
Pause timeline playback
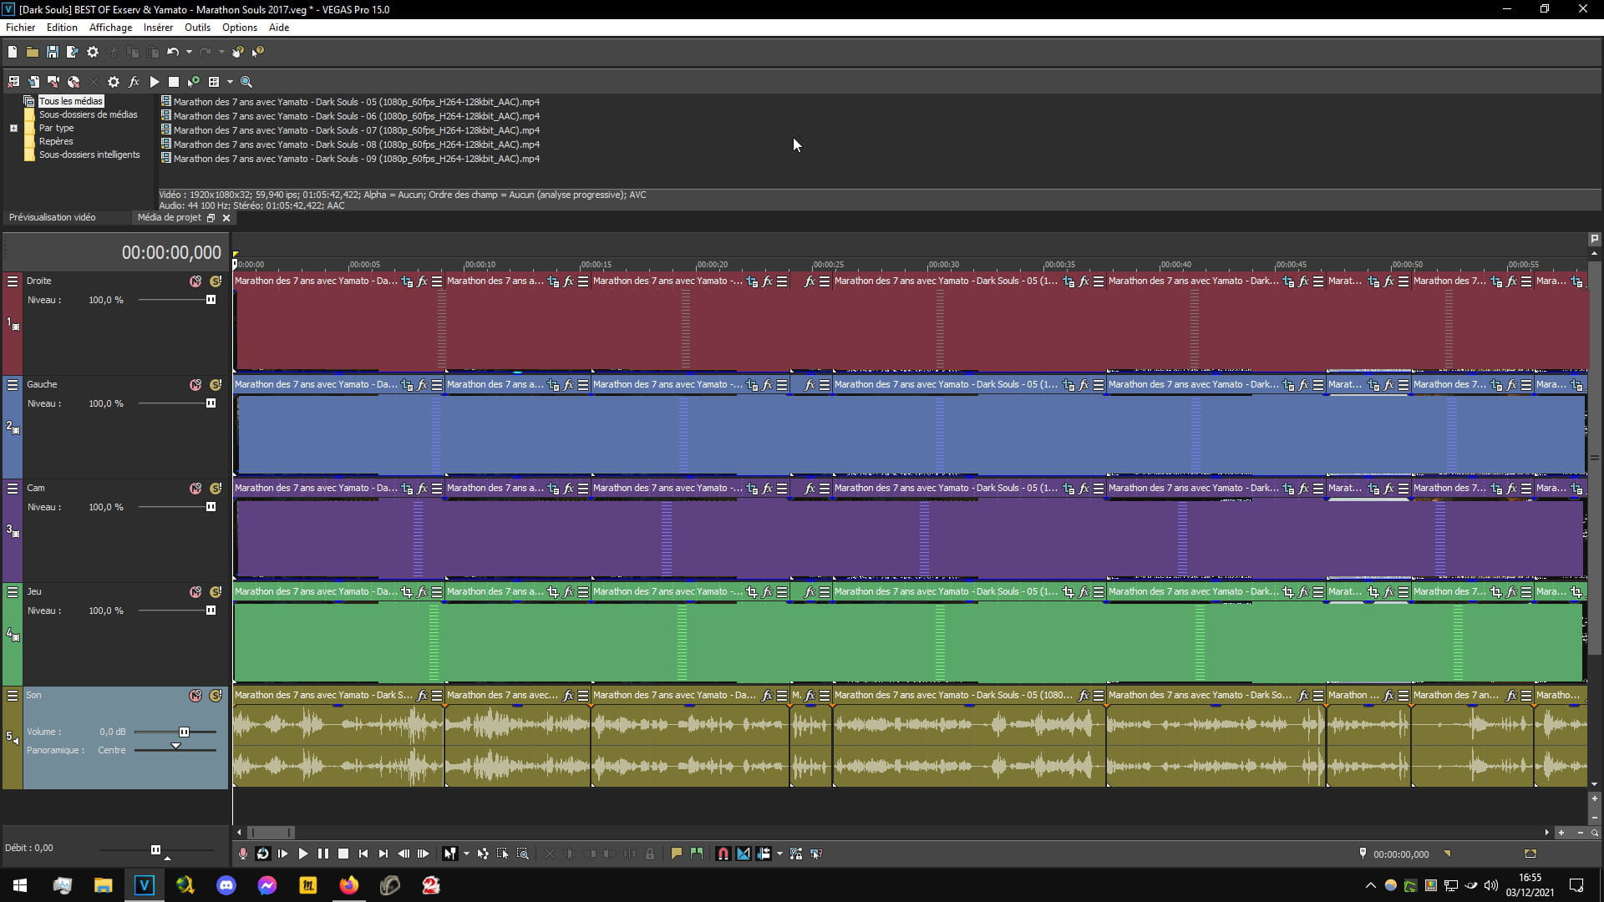pyautogui.click(x=323, y=854)
